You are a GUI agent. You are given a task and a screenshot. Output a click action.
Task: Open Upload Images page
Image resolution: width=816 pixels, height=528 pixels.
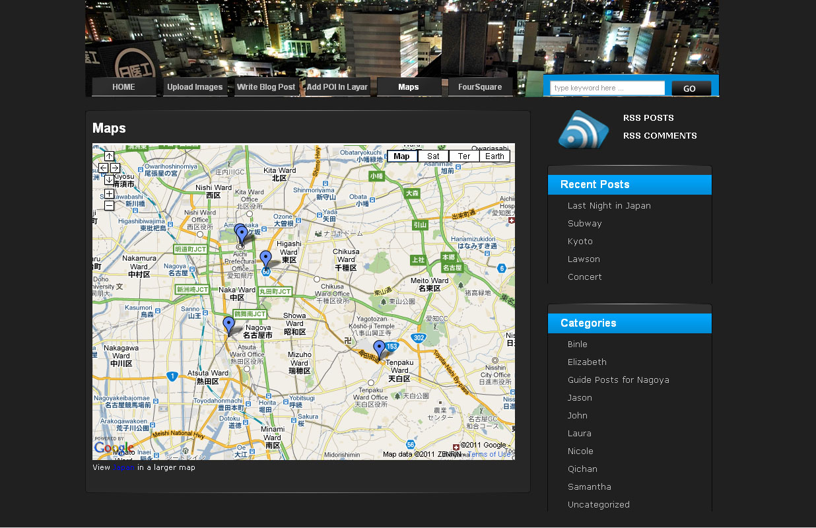tap(195, 87)
